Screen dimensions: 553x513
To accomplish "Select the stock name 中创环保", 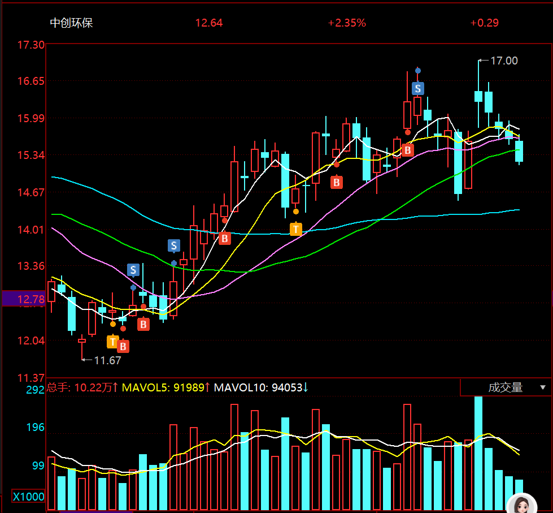I will coord(71,23).
